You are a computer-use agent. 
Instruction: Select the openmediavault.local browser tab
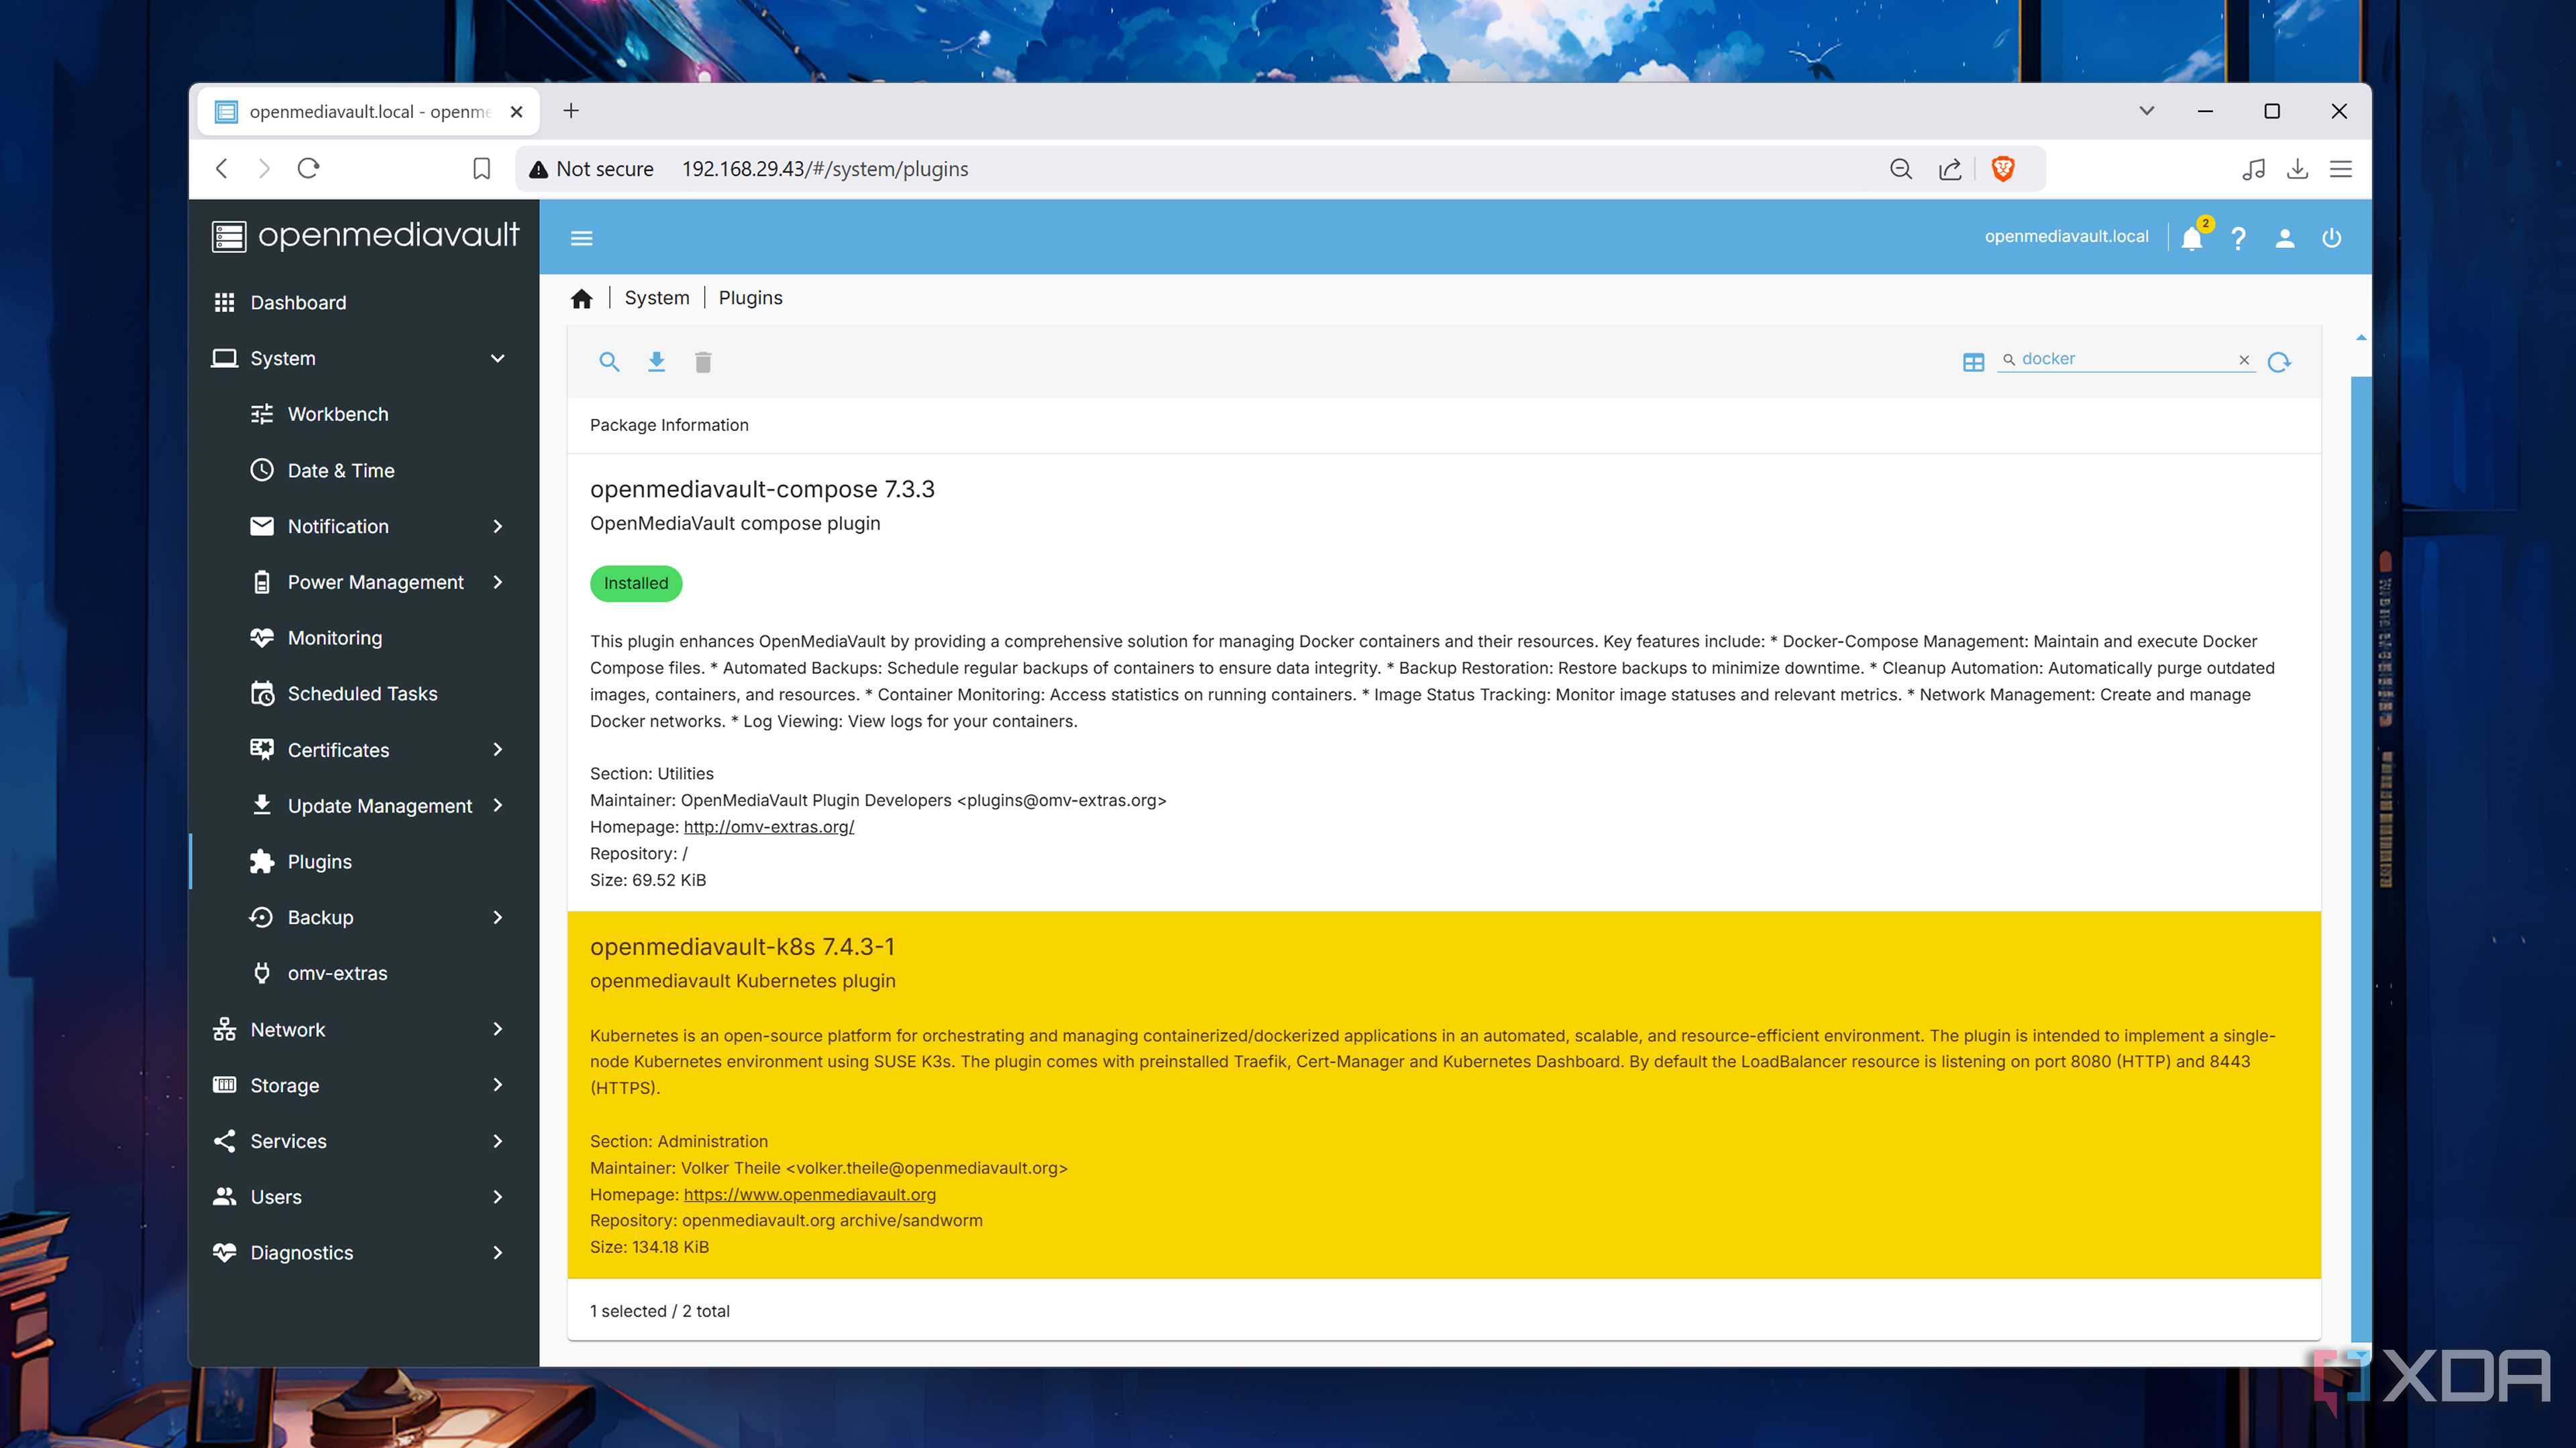(368, 112)
